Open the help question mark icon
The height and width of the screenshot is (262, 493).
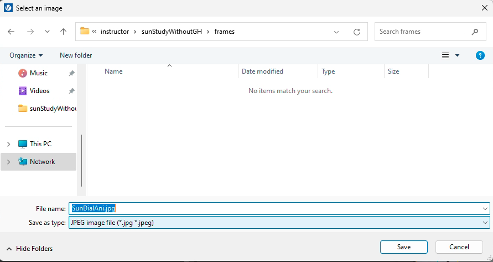click(480, 55)
